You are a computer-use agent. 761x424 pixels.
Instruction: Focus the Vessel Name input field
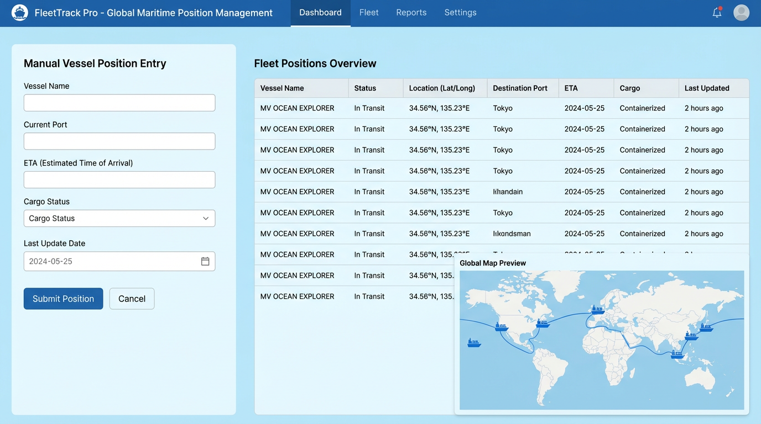119,103
